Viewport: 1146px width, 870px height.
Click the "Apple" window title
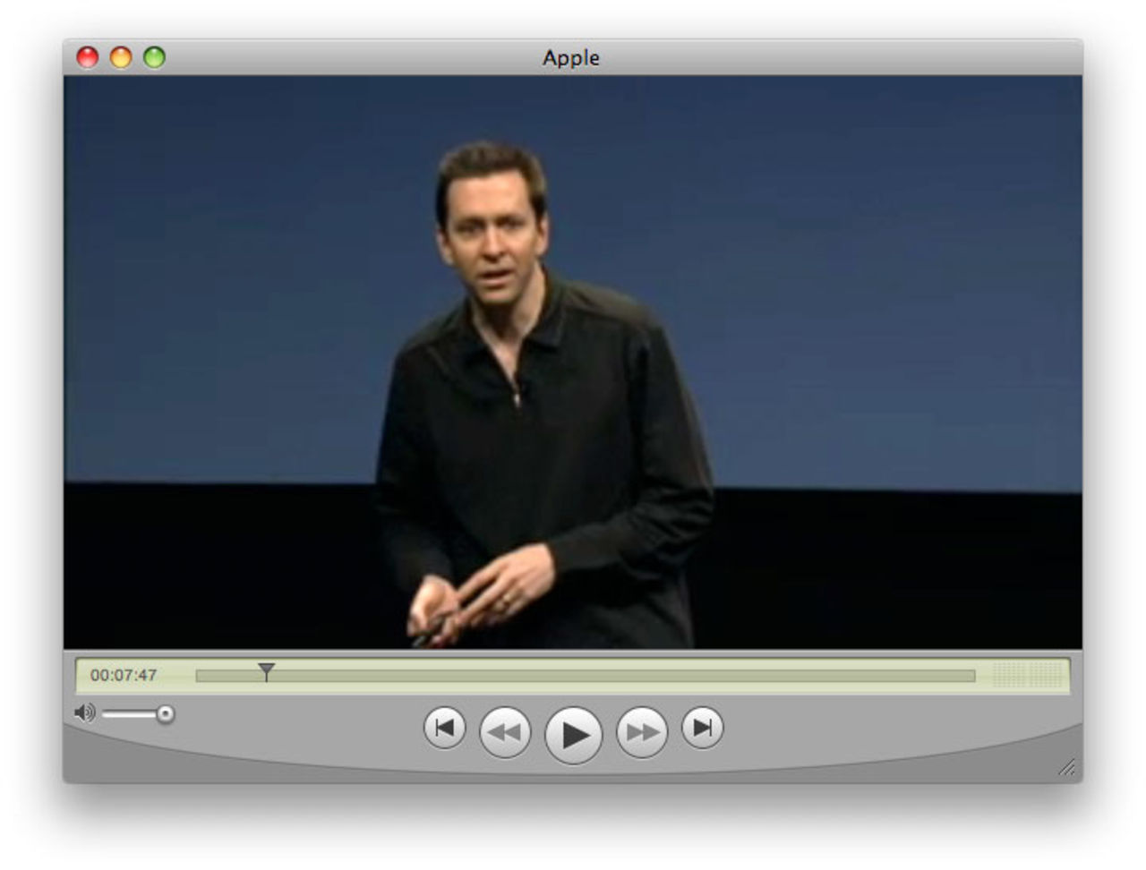coord(571,57)
